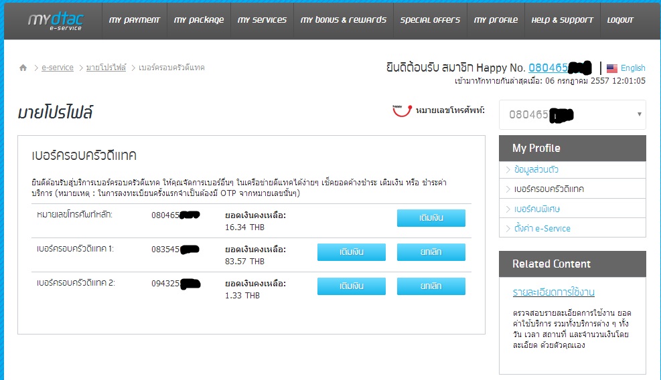Viewport: 661px width, 380px height.
Task: Click เติมเงิน for main number 080465
Action: 431,218
